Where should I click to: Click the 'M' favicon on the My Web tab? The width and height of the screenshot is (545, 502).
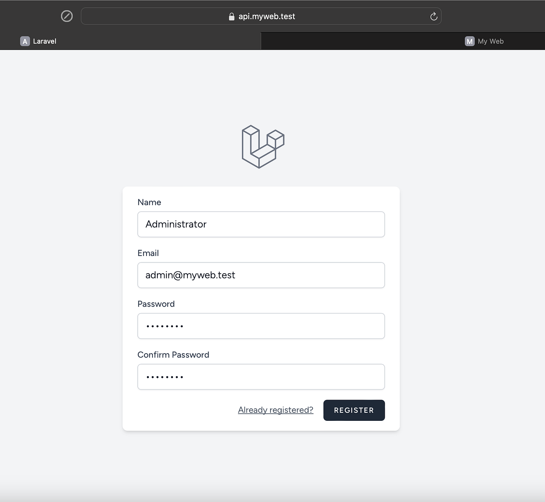[470, 41]
